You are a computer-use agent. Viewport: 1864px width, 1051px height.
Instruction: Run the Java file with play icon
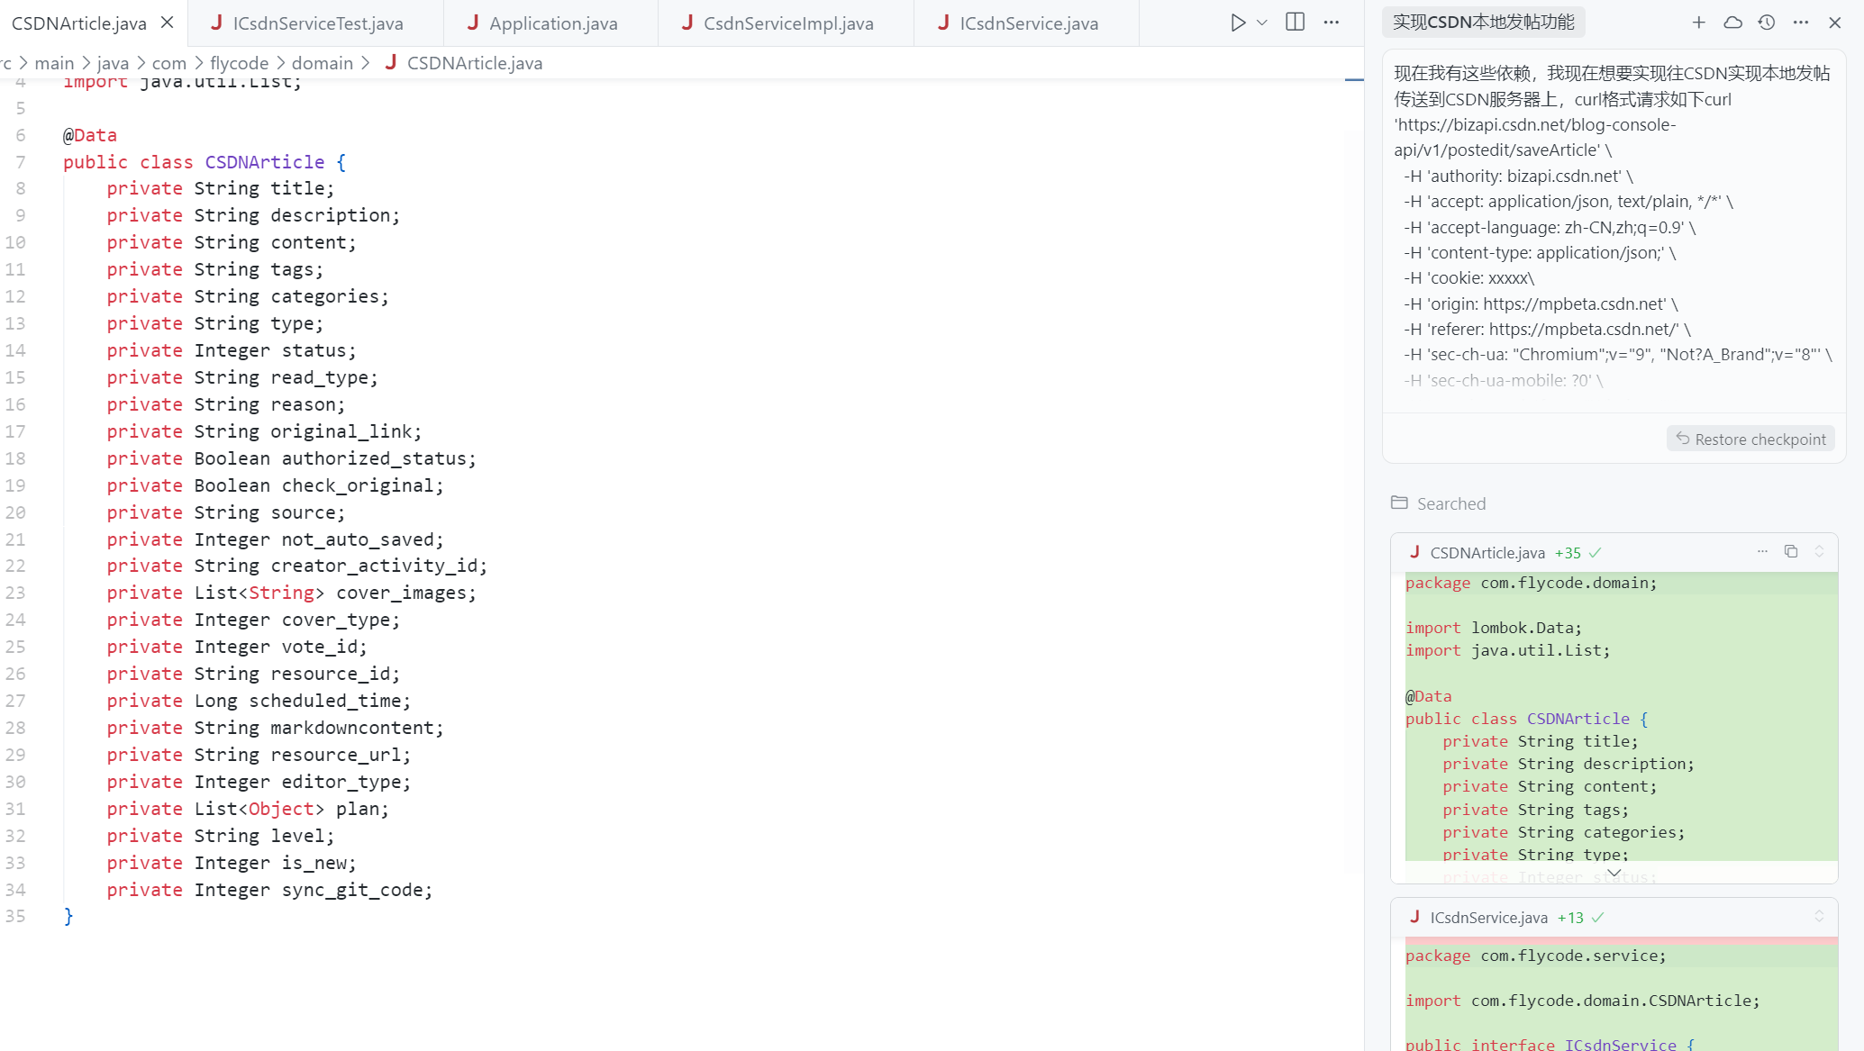1238,23
